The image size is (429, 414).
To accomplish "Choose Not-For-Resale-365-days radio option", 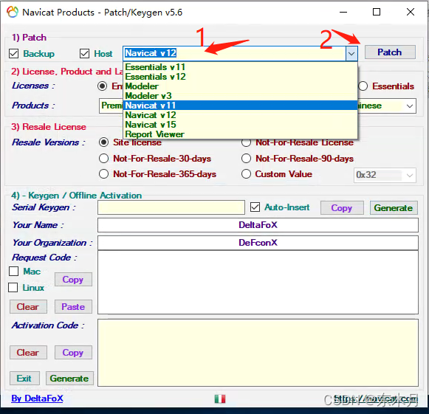I will [103, 174].
